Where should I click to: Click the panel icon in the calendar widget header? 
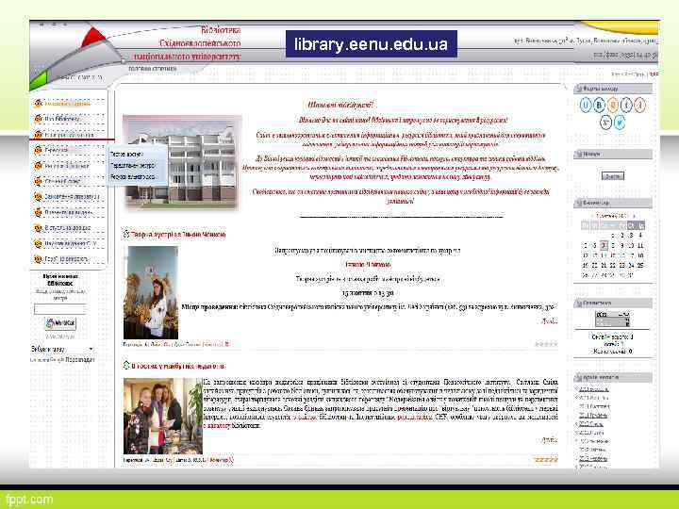coord(578,203)
